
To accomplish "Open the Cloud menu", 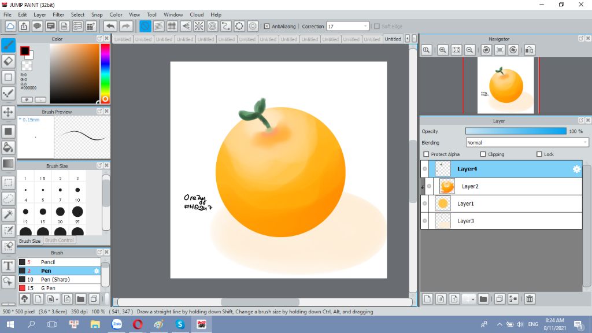I will point(197,14).
